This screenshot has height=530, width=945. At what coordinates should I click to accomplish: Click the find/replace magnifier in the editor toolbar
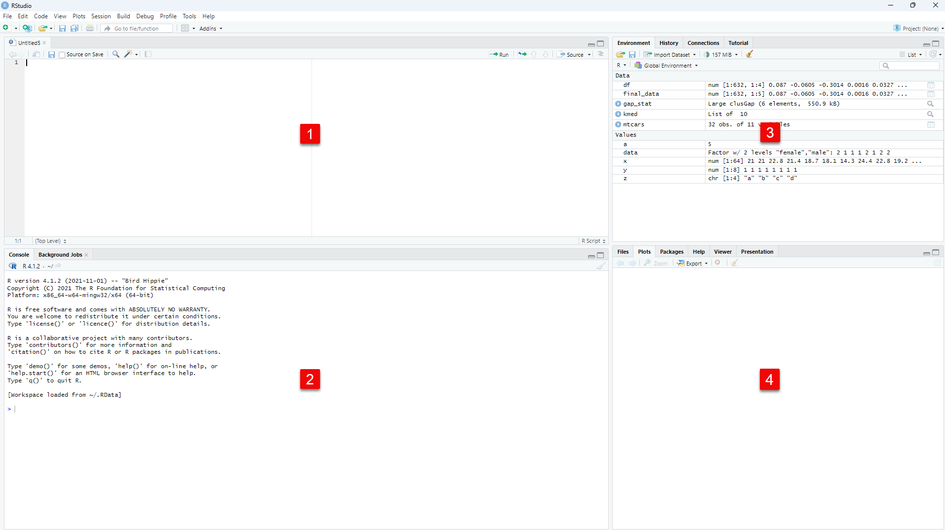point(116,54)
